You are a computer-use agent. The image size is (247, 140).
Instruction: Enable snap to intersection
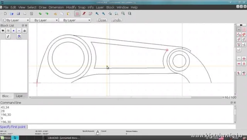[244, 44]
